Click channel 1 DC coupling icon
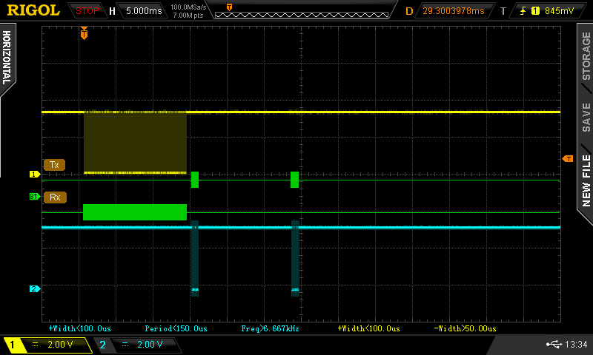This screenshot has height=355, width=593. (x=35, y=345)
